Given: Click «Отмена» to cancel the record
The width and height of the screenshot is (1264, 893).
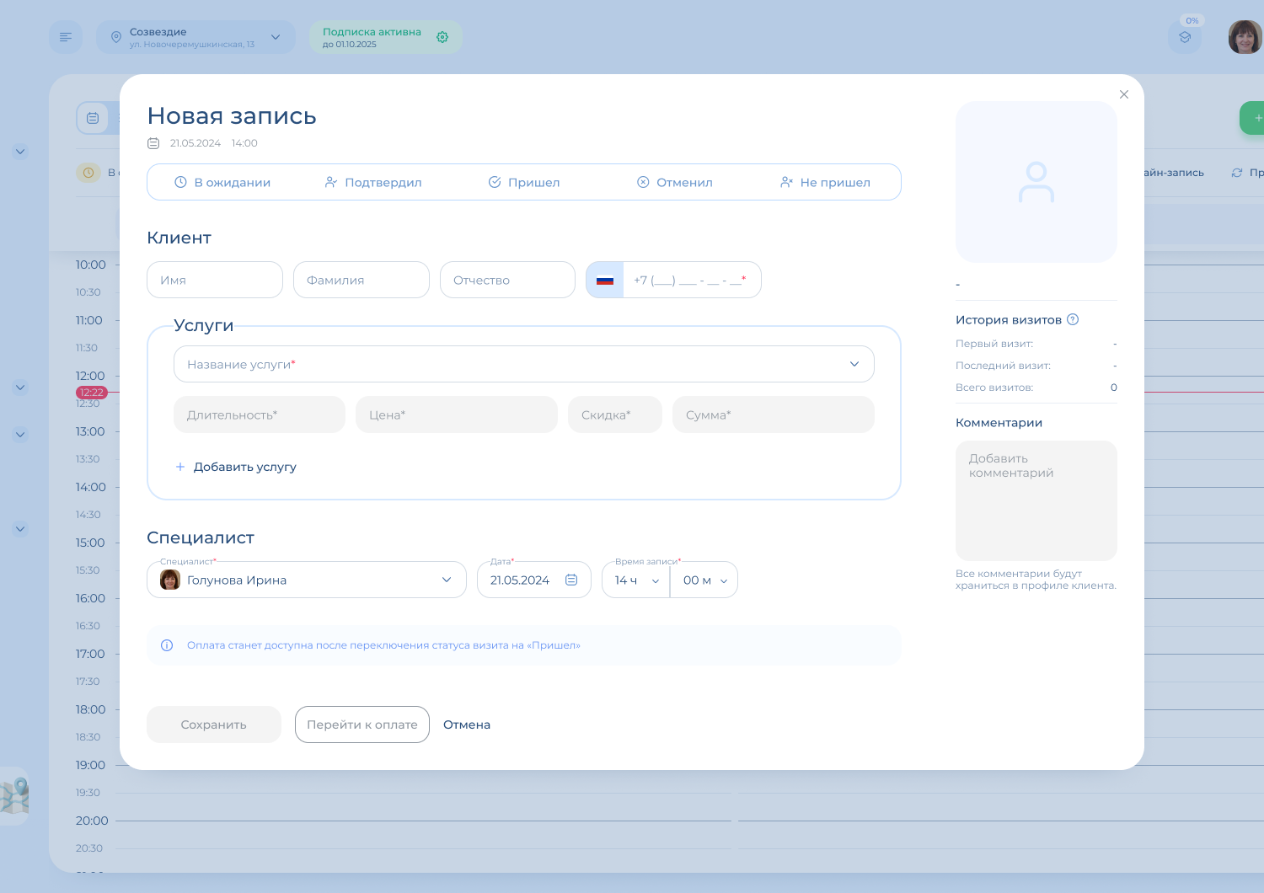Looking at the screenshot, I should pyautogui.click(x=467, y=725).
